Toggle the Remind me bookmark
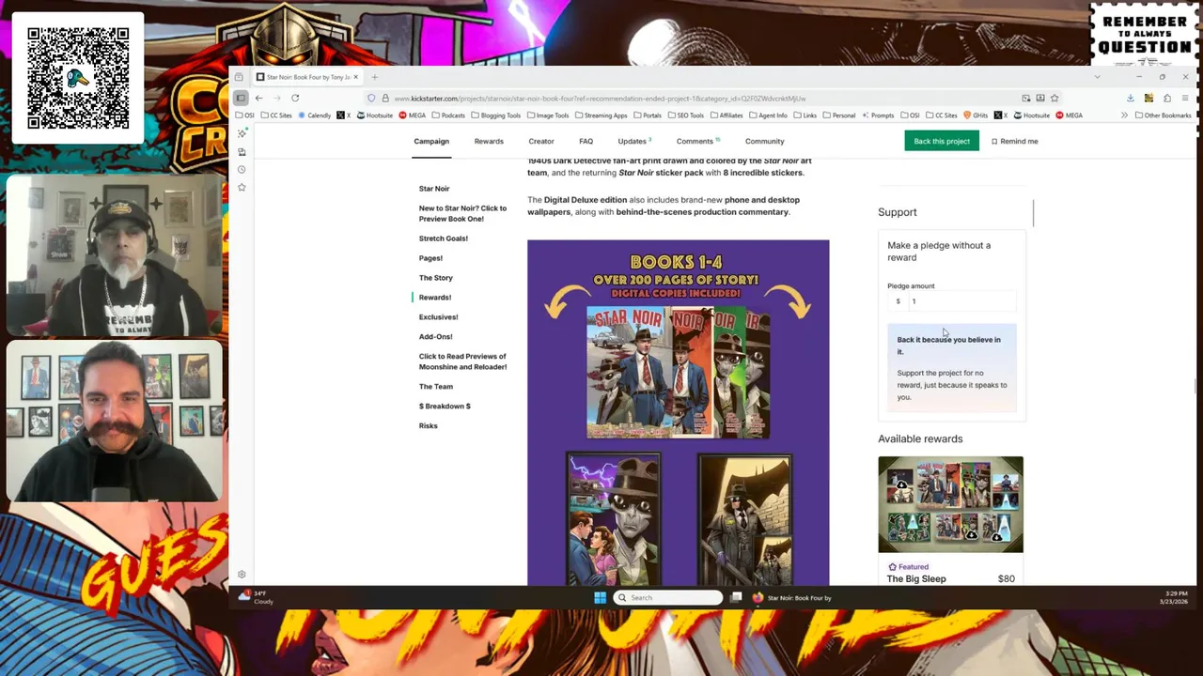1203x676 pixels. (x=1015, y=141)
